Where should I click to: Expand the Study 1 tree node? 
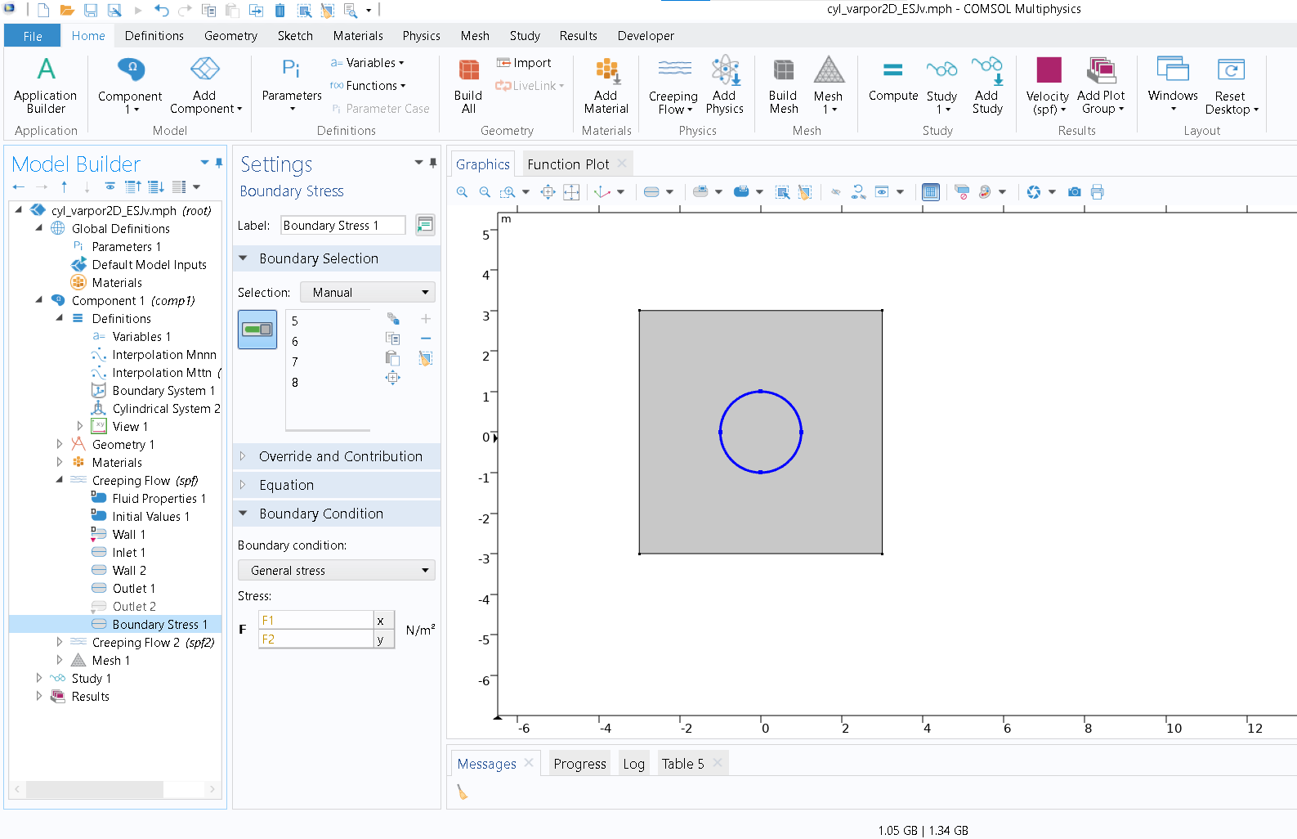click(x=38, y=679)
